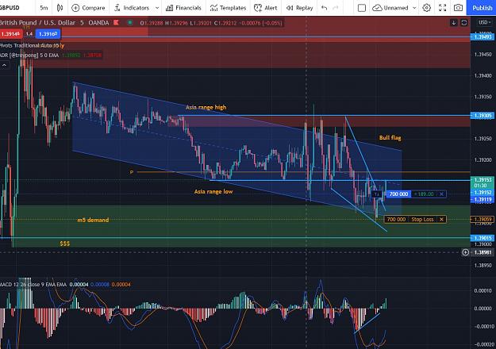This screenshot has width=496, height=349.
Task: Enter fullscreen mode
Action: [443, 8]
